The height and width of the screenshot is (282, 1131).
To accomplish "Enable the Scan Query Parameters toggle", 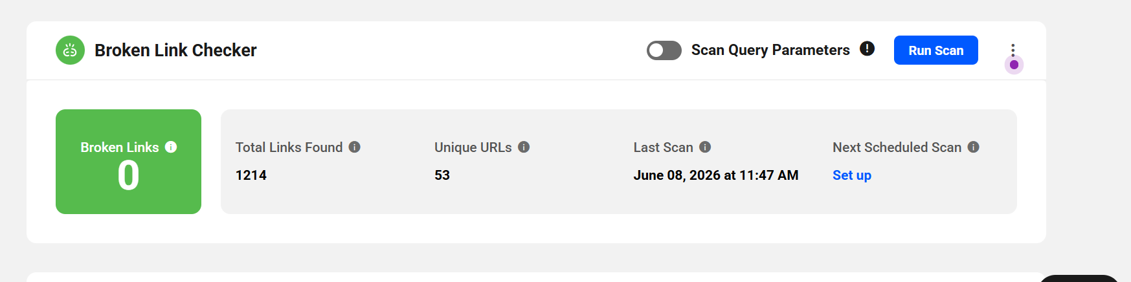I will tap(664, 50).
